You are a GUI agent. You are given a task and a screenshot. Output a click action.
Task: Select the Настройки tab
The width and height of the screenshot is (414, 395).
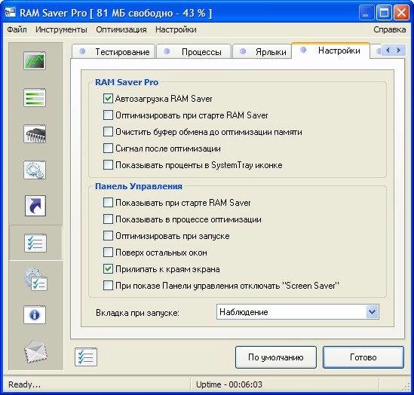pos(330,51)
